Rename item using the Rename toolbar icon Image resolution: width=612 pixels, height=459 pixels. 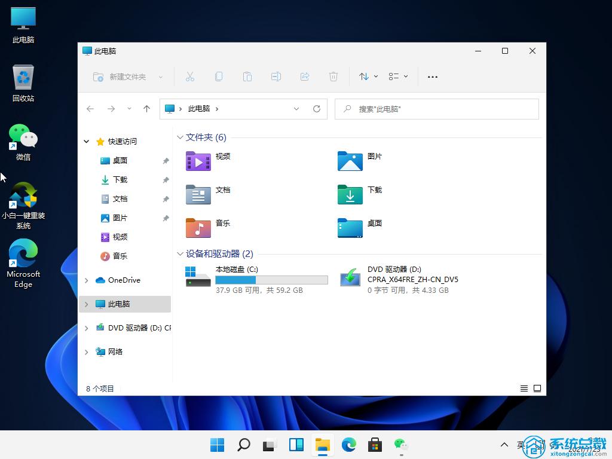point(276,76)
